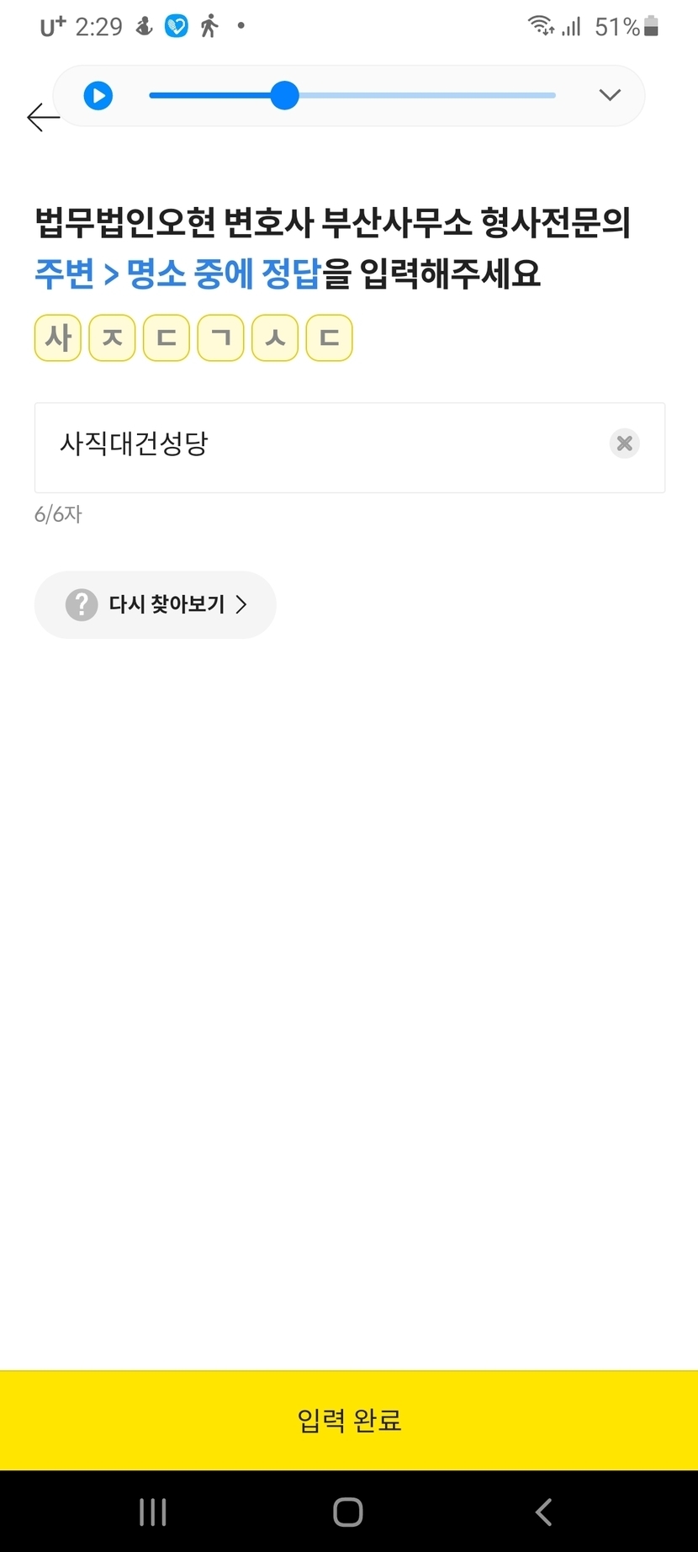Tap the back arrow at top left

click(43, 117)
